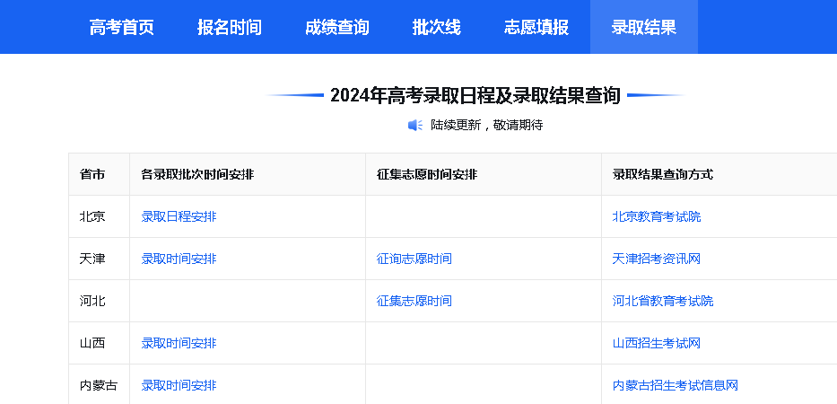Visit 内蒙古招生考试信息网 link

point(676,385)
